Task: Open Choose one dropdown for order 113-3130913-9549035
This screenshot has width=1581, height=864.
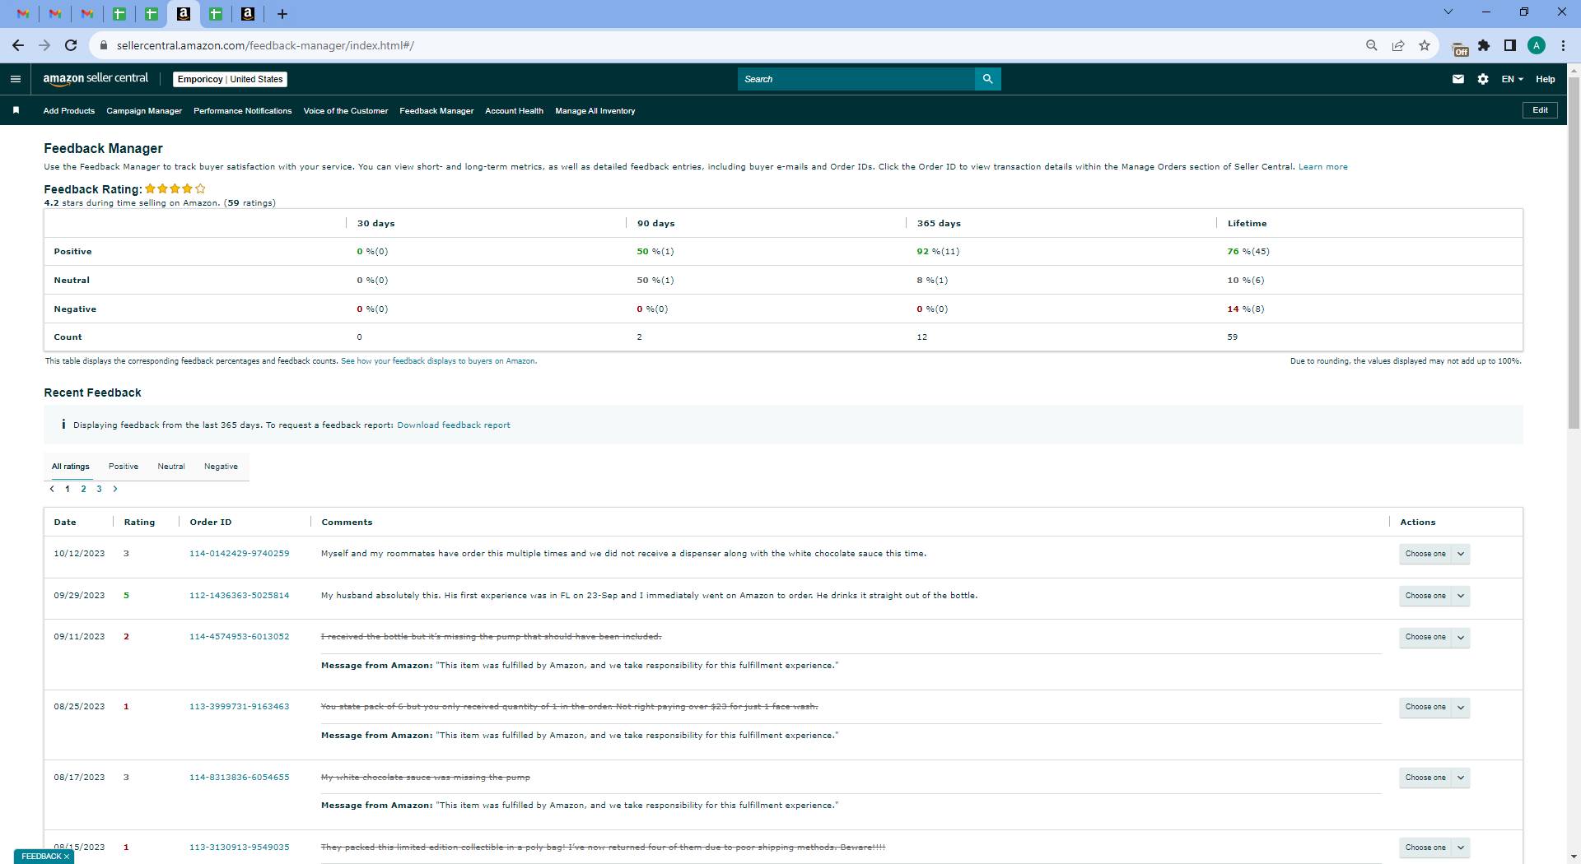Action: click(x=1434, y=848)
